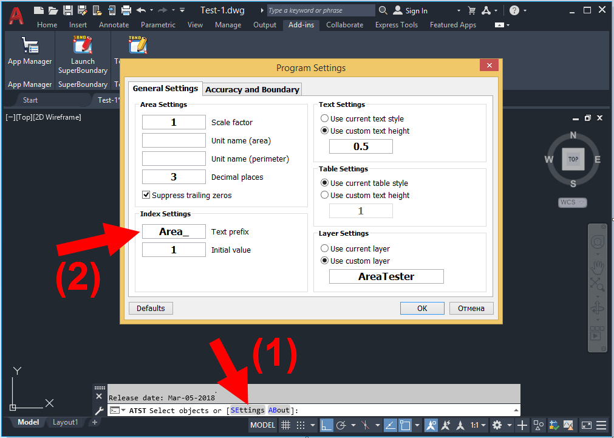The height and width of the screenshot is (438, 614).
Task: Select Use current layer radio button
Action: (325, 248)
